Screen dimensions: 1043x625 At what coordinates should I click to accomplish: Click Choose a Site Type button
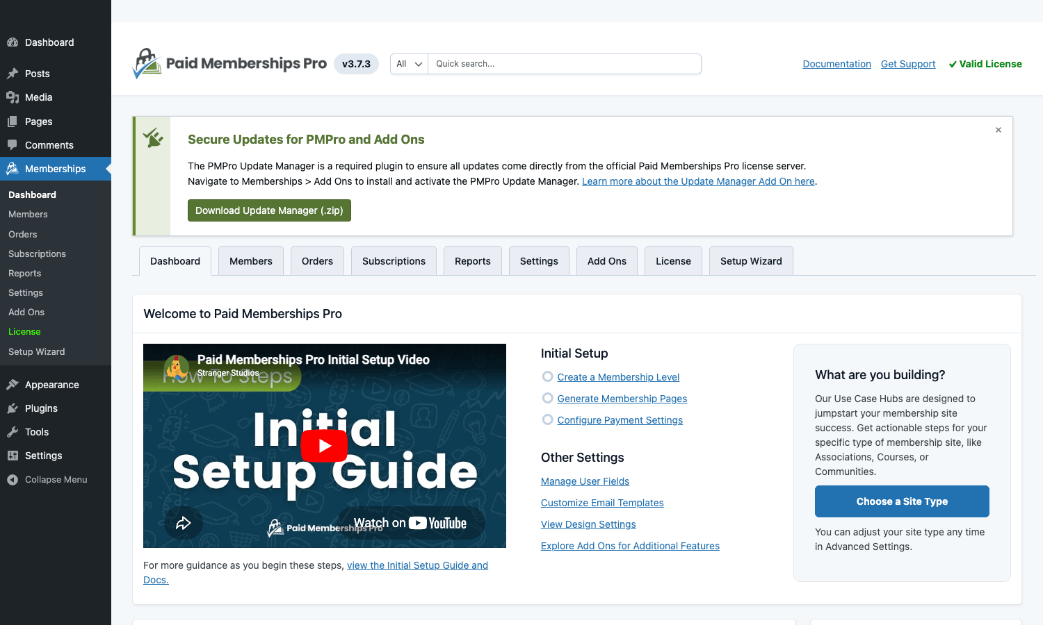click(x=902, y=501)
